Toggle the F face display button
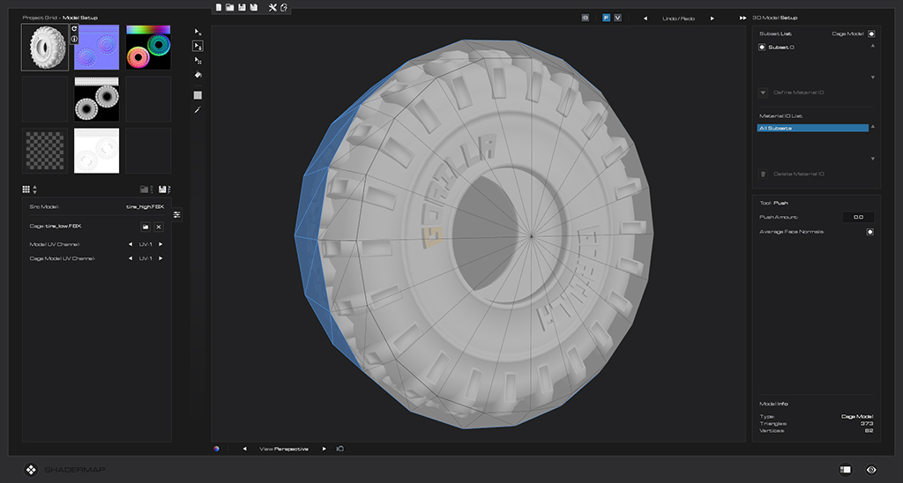Screen dimensions: 903x483 click(x=606, y=18)
